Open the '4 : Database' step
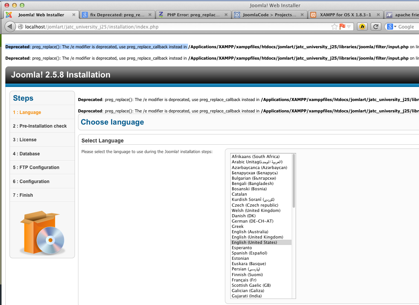 (x=26, y=153)
